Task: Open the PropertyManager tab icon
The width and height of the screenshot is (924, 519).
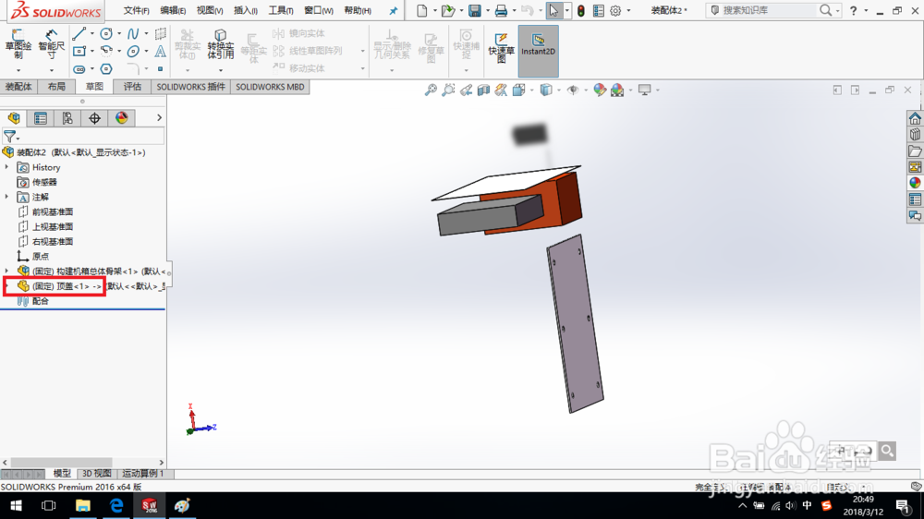Action: (x=41, y=118)
